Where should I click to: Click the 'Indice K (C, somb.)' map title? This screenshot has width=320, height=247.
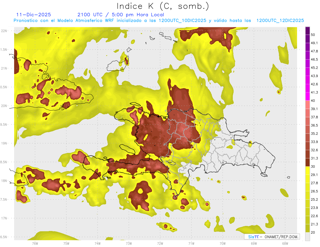[x=163, y=6]
